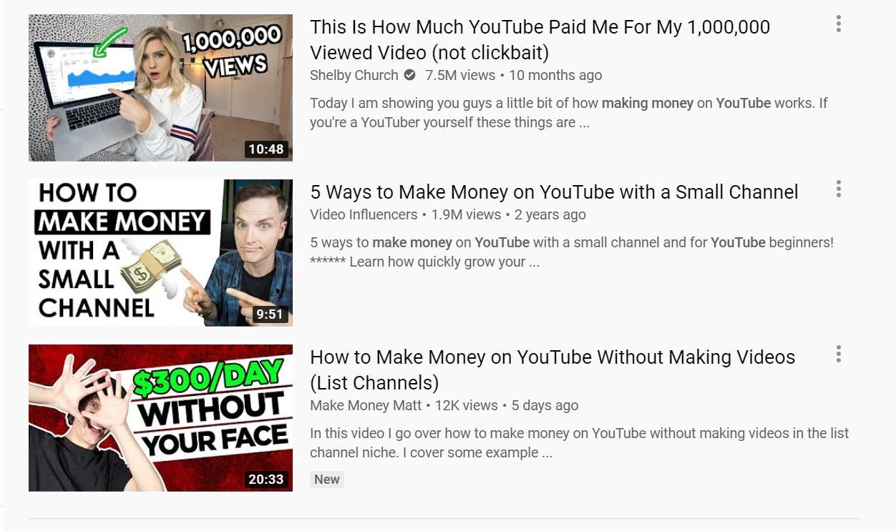This screenshot has height=531, width=896.
Task: Open three-dot menu for List Channels video
Action: click(x=838, y=354)
